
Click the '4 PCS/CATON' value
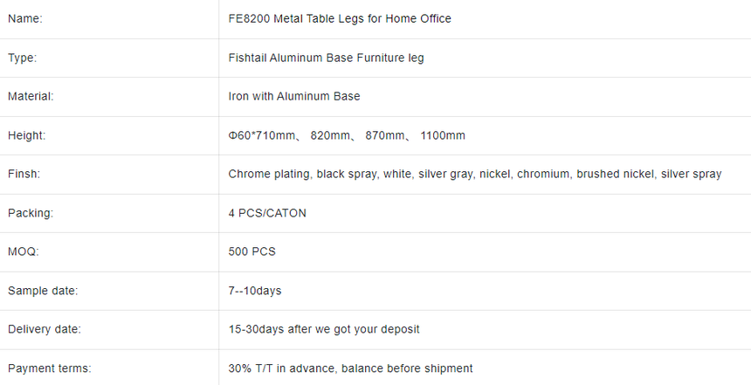[267, 213]
